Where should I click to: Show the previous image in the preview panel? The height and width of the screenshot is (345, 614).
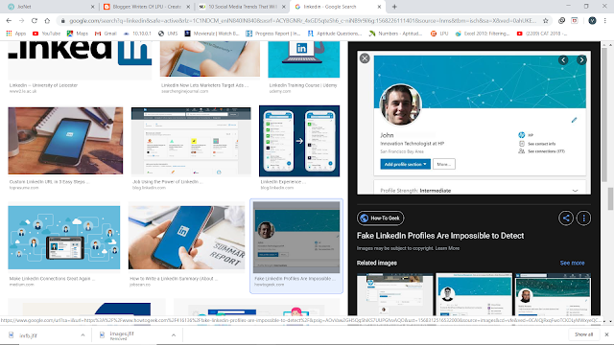click(x=563, y=59)
